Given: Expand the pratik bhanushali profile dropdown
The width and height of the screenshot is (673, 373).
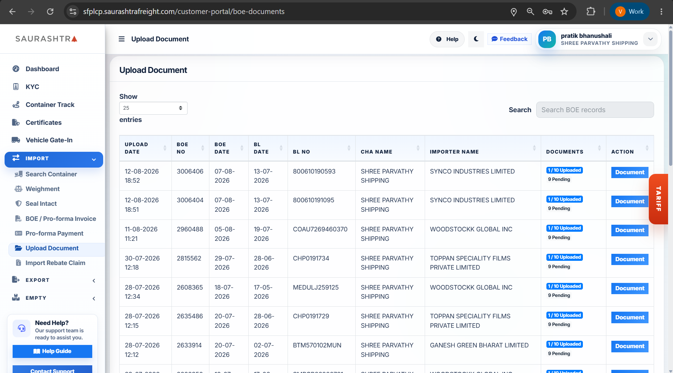Looking at the screenshot, I should point(651,39).
